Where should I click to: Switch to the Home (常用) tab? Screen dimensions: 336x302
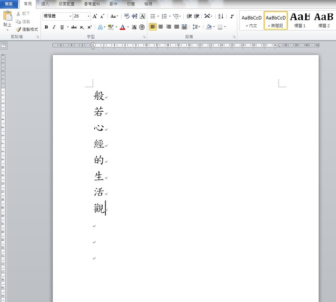(x=28, y=4)
